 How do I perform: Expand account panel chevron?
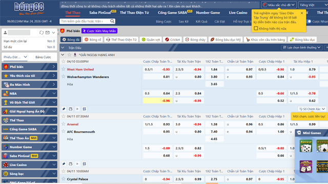(53, 33)
